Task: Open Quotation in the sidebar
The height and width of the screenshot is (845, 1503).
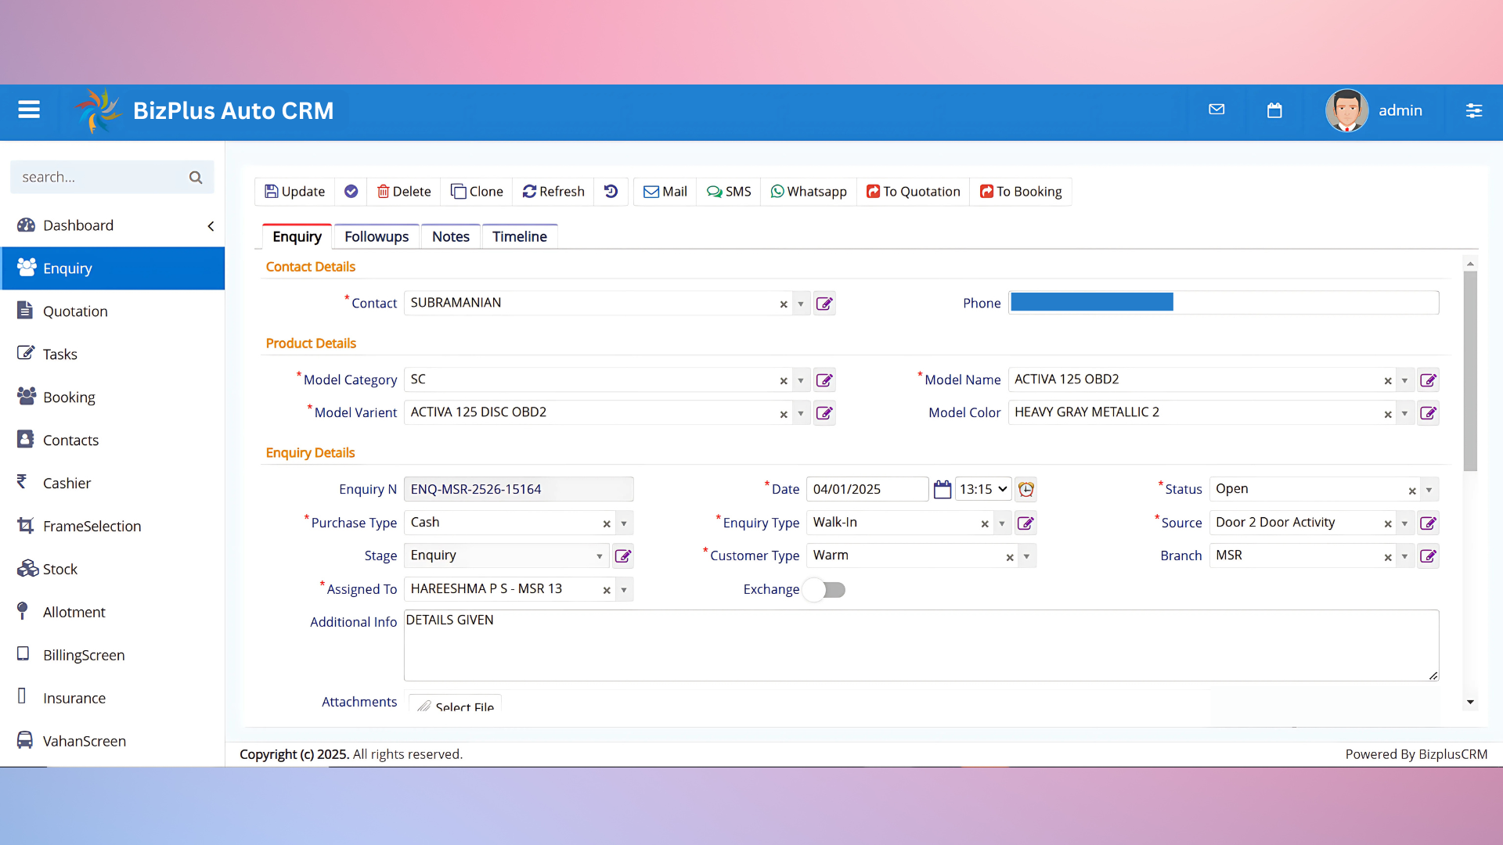Action: click(113, 311)
